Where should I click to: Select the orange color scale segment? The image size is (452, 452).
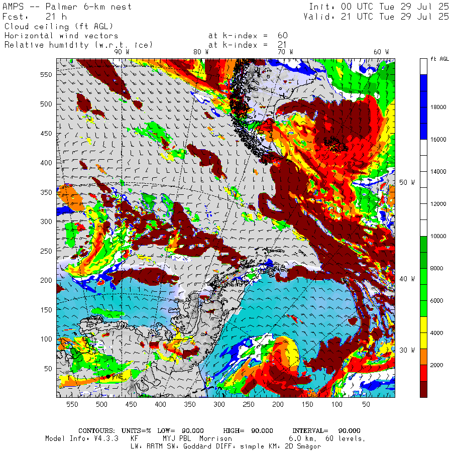tap(423, 357)
